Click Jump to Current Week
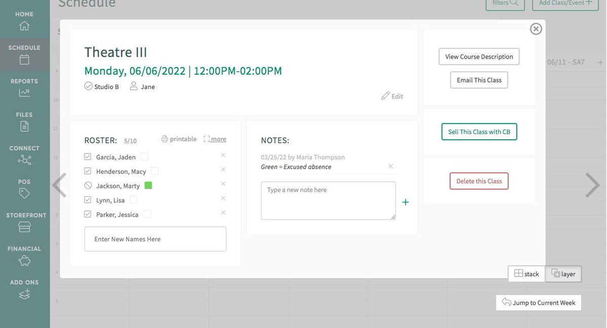This screenshot has width=607, height=328. point(539,303)
